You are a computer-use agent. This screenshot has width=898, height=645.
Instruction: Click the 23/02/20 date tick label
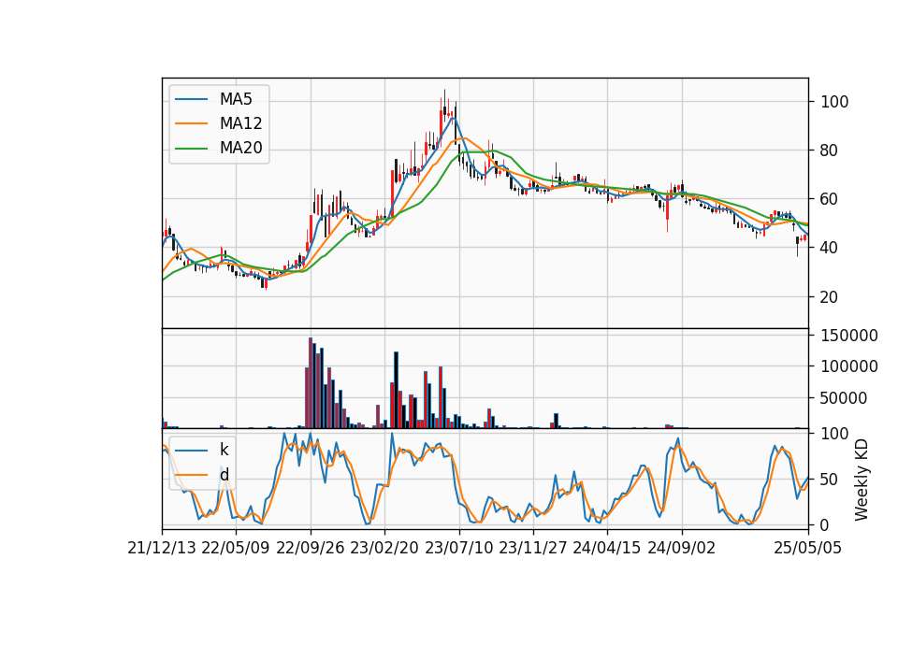click(384, 548)
